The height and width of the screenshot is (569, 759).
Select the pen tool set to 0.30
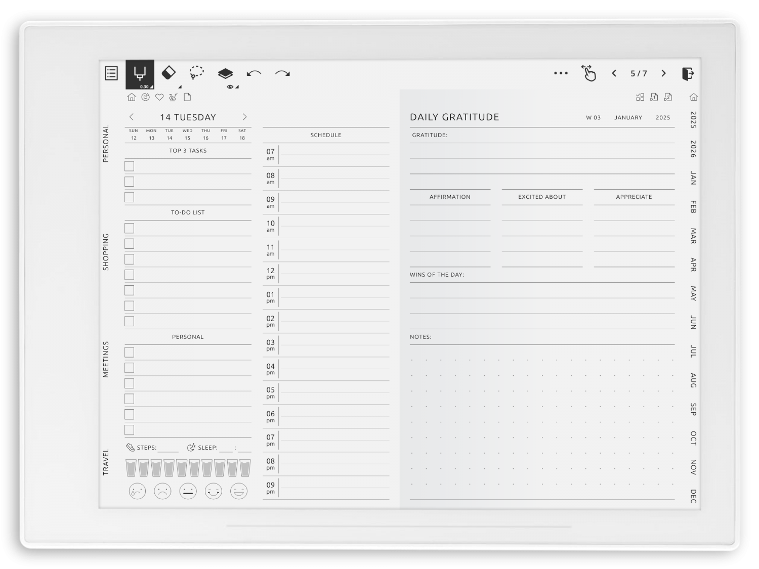pos(140,74)
